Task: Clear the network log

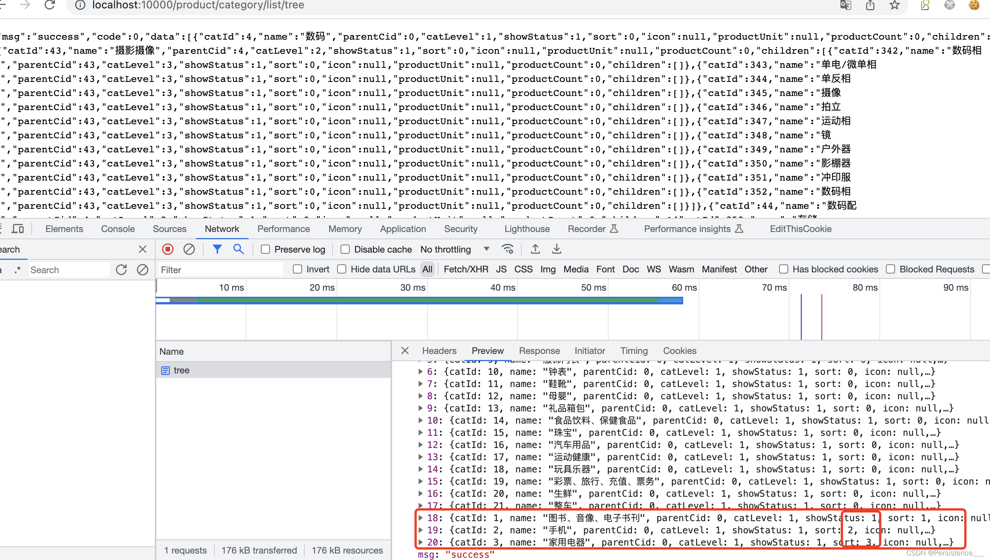Action: click(x=189, y=249)
